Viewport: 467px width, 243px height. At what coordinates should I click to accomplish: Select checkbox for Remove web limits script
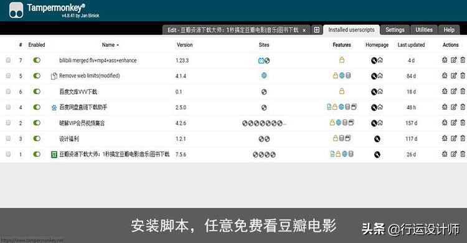pyautogui.click(x=8, y=76)
